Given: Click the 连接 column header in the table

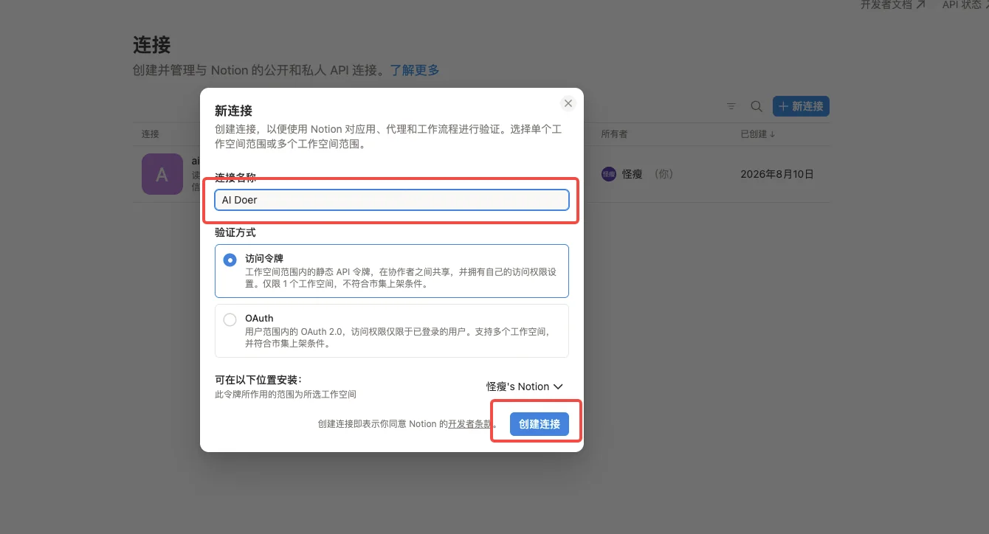Looking at the screenshot, I should (x=151, y=134).
